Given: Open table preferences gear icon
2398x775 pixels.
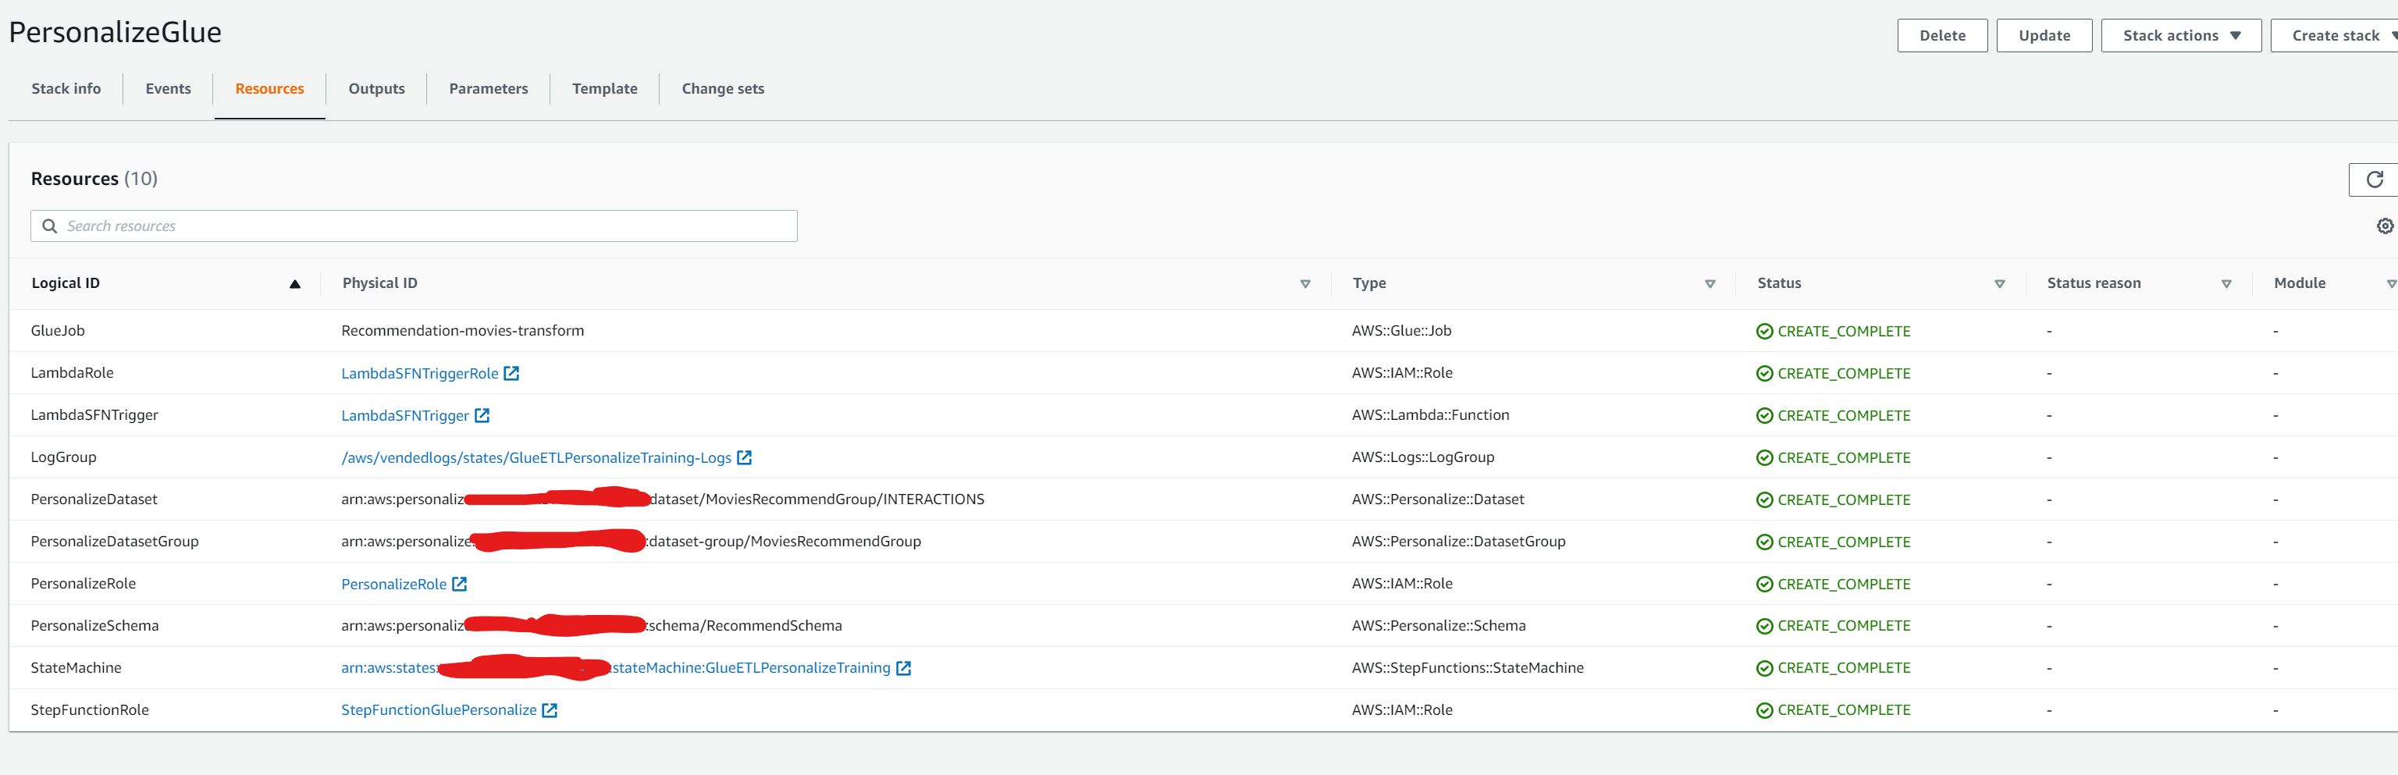Looking at the screenshot, I should click(x=2384, y=226).
